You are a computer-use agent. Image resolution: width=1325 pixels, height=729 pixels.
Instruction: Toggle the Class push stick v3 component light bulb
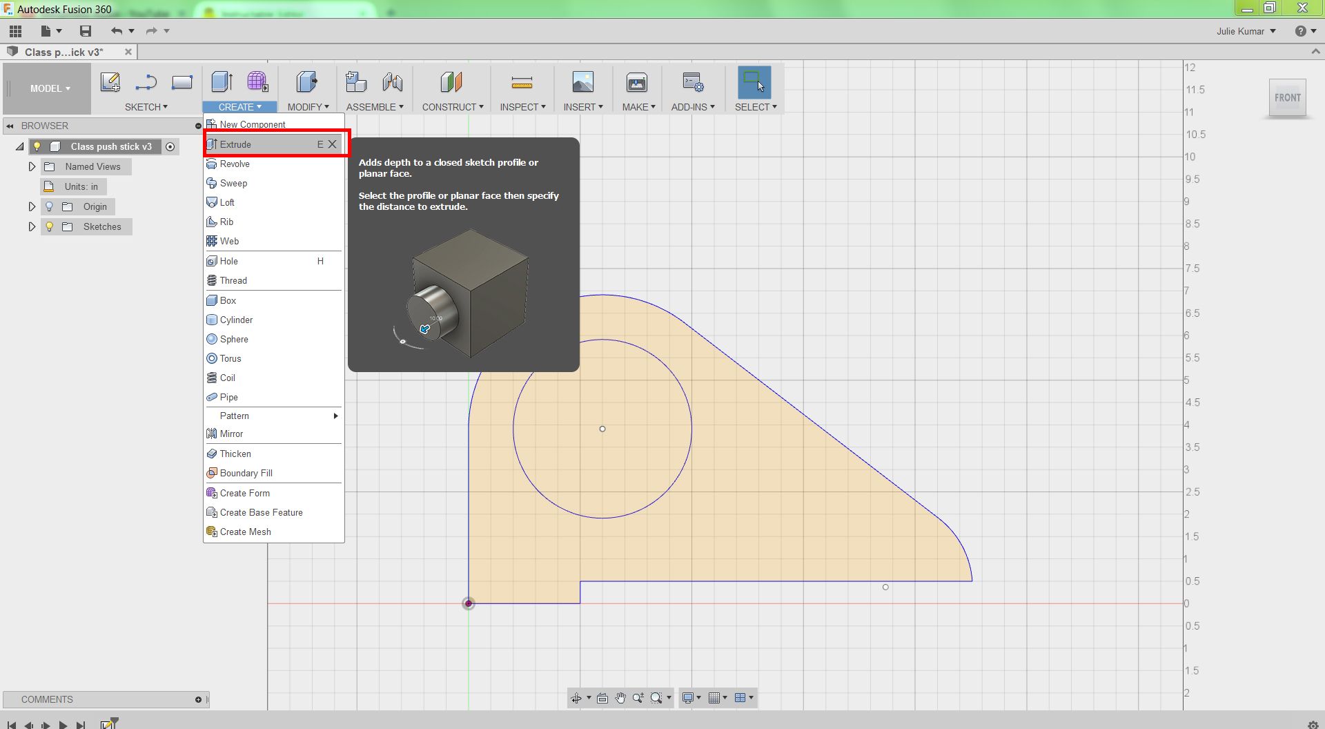click(x=37, y=146)
